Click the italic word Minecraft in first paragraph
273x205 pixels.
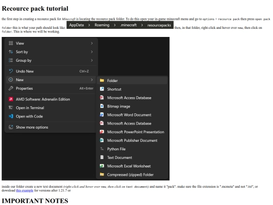68,19
